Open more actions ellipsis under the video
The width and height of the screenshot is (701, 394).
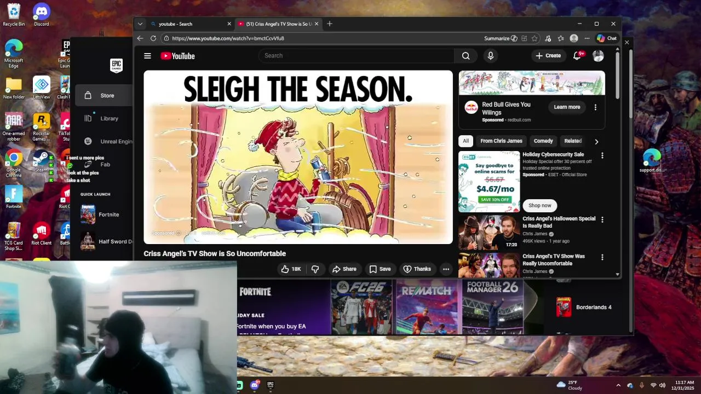446,269
